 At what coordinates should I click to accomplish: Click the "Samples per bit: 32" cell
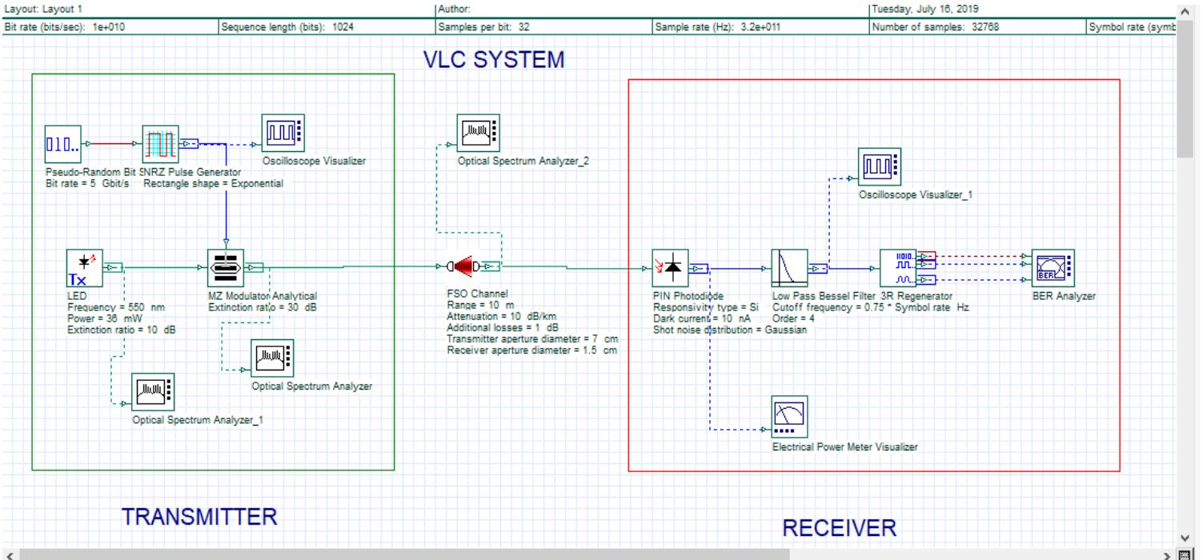[x=543, y=26]
